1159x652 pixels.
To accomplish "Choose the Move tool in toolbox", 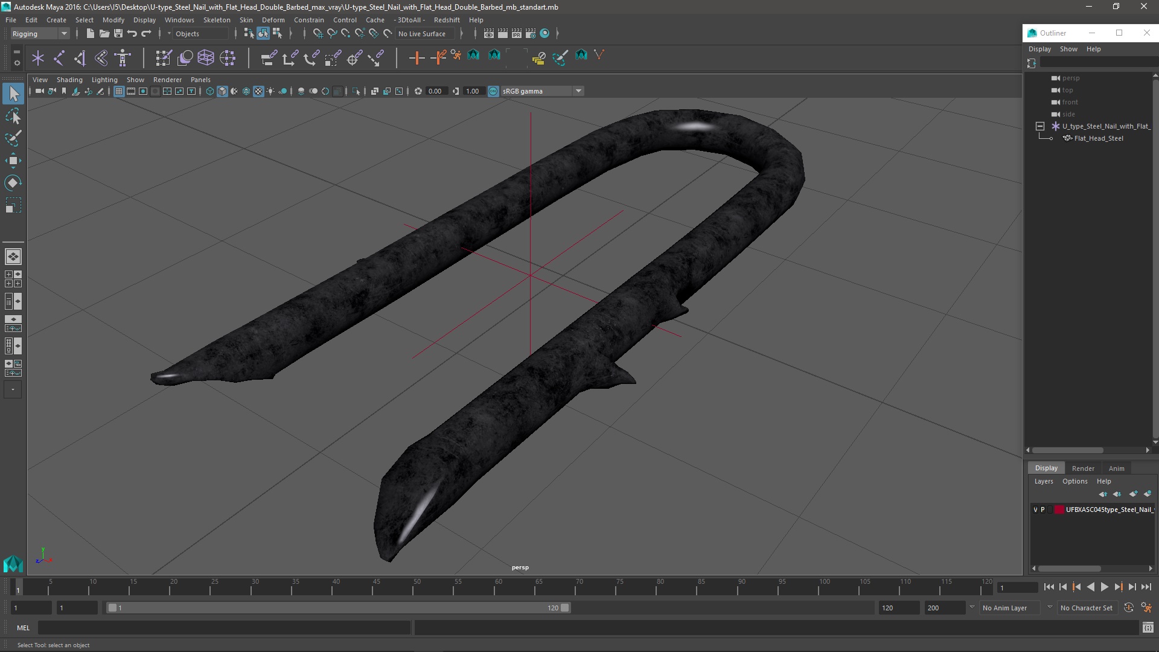I will [13, 161].
